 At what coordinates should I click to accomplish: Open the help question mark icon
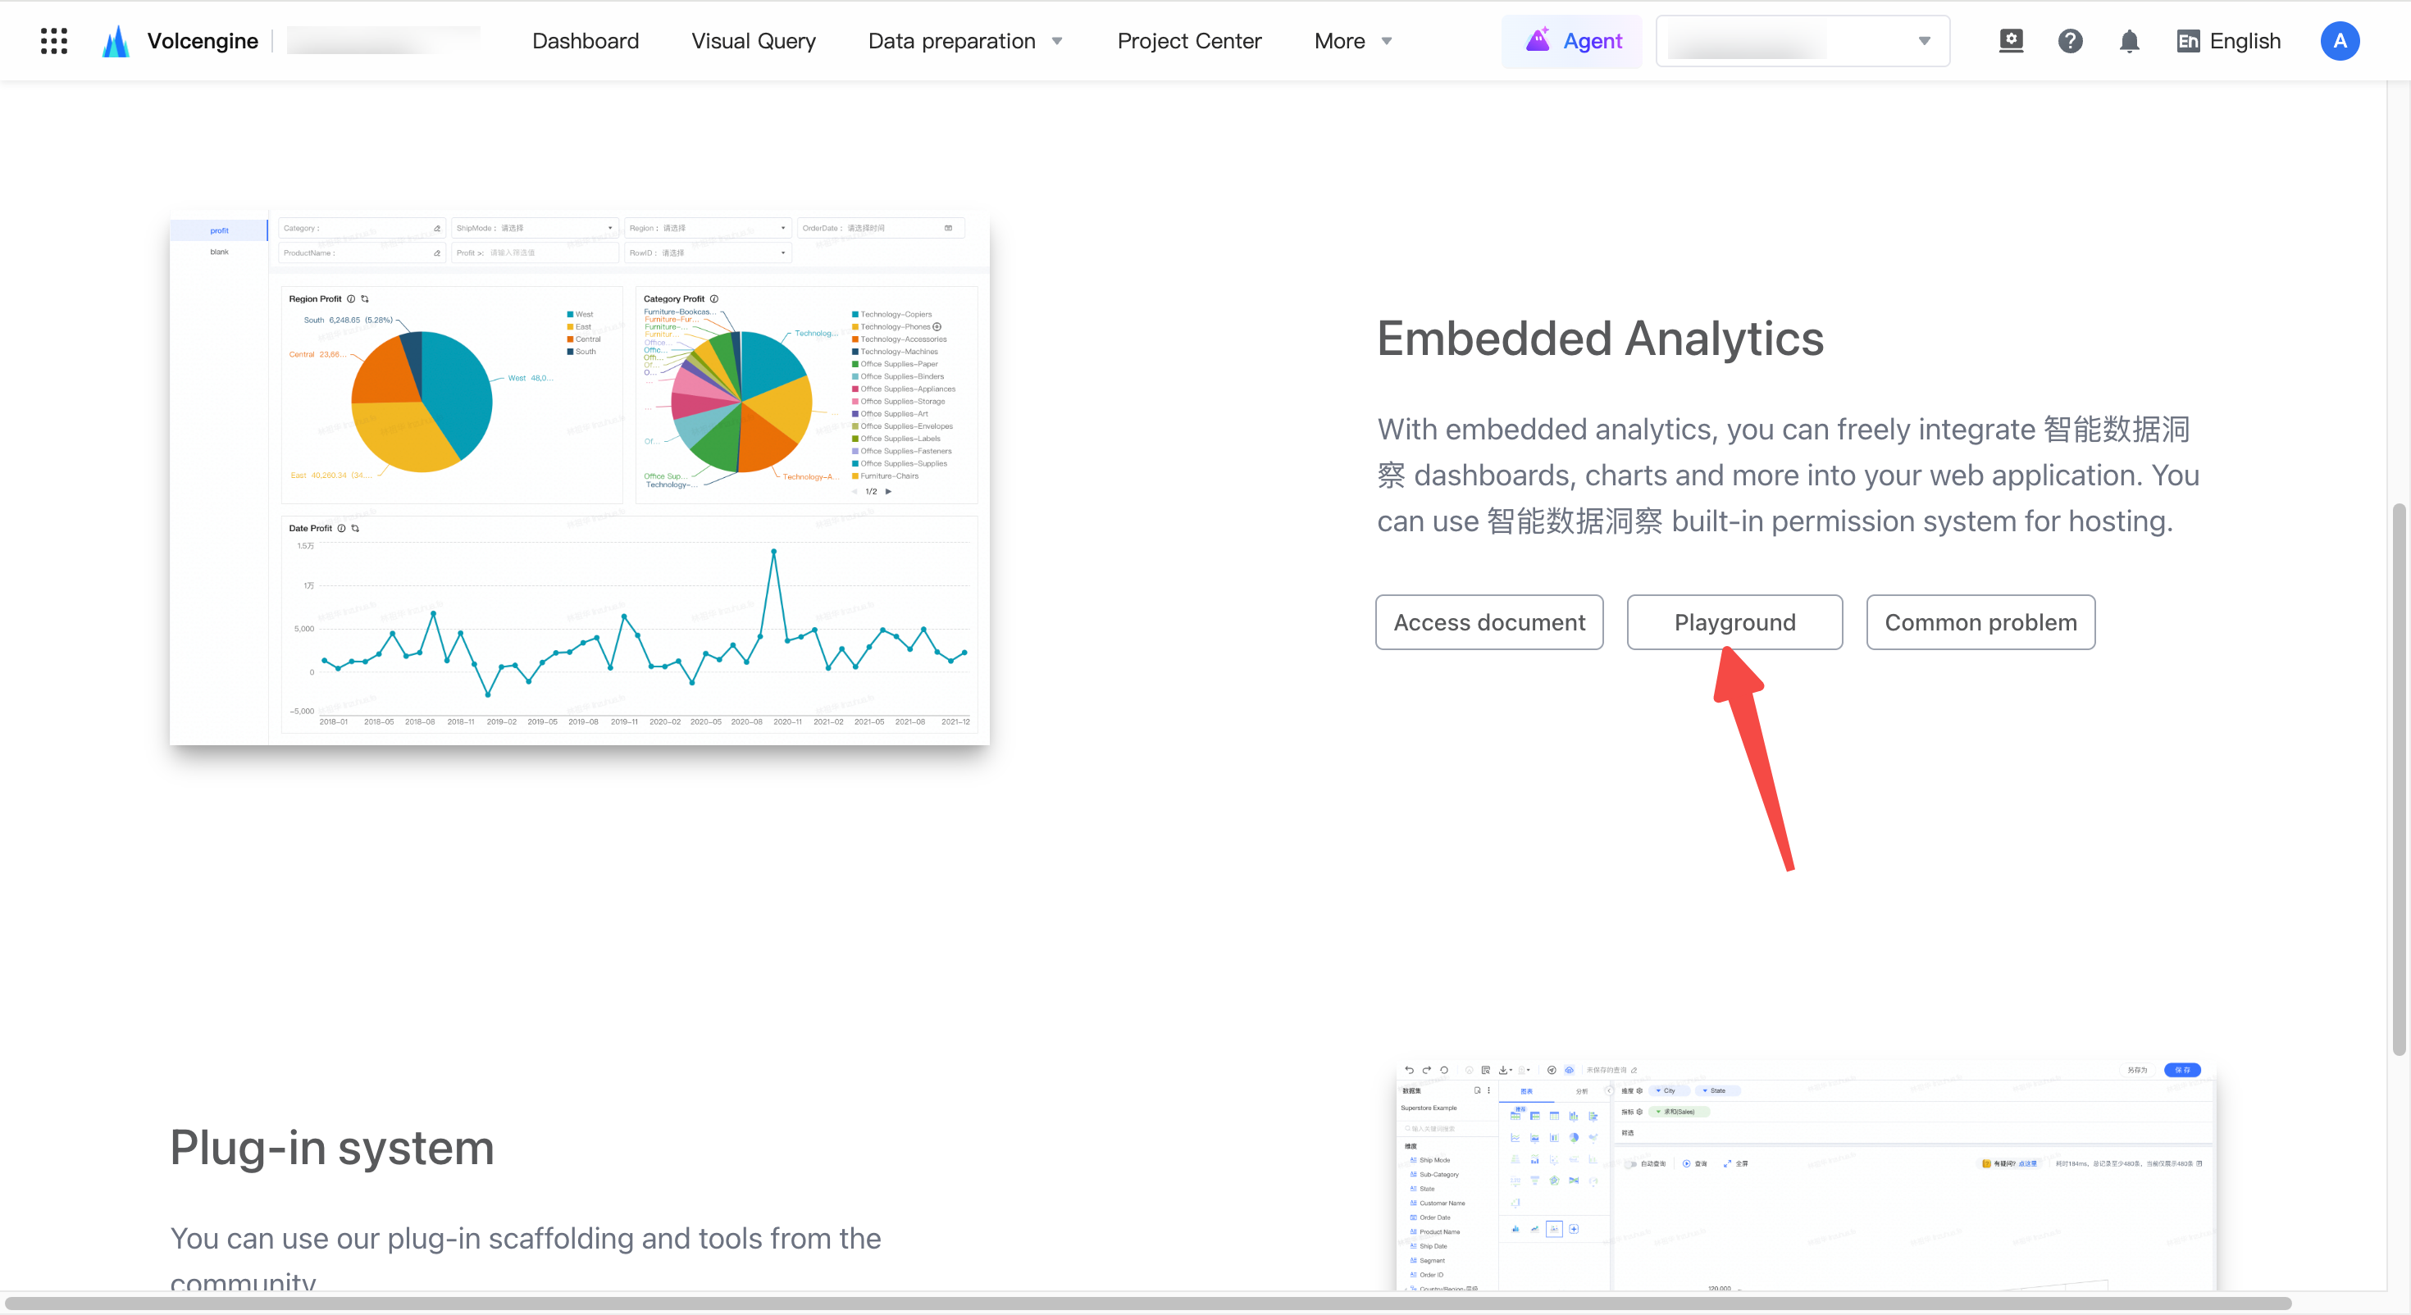pyautogui.click(x=2071, y=41)
